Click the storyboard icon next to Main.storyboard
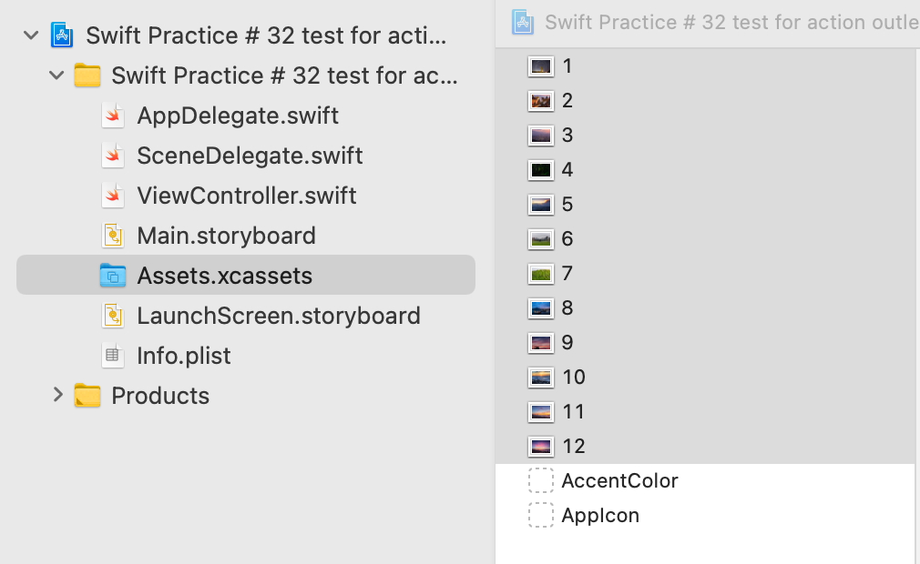Image resolution: width=920 pixels, height=564 pixels. [113, 236]
